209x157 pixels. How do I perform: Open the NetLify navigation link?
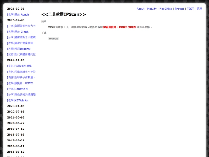click(152, 9)
